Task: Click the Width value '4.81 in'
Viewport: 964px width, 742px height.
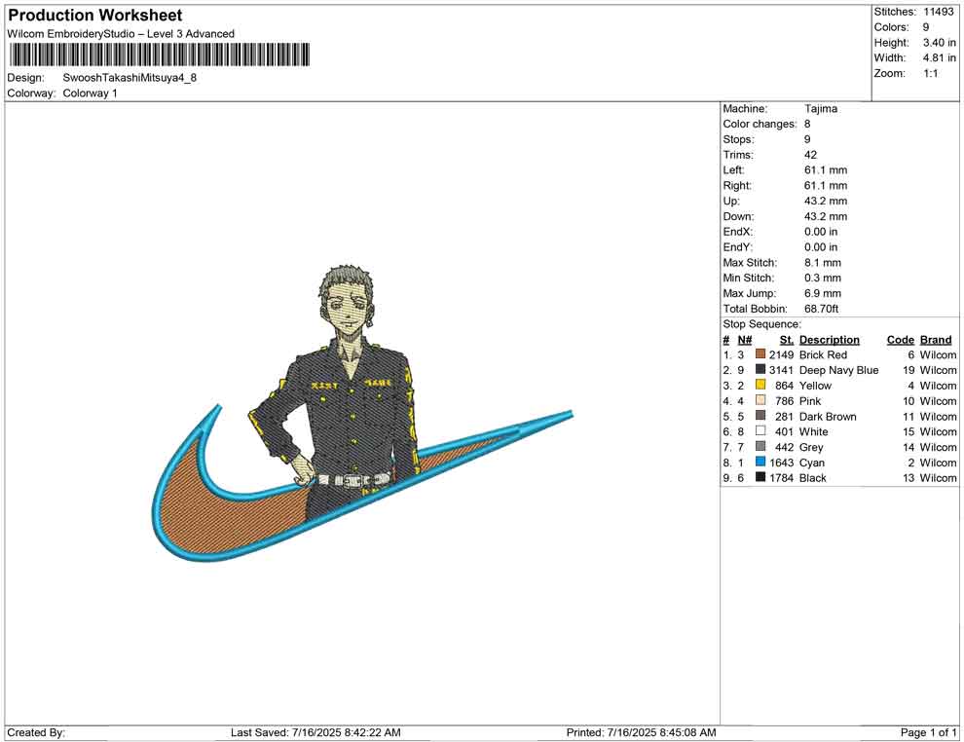Action: point(939,57)
